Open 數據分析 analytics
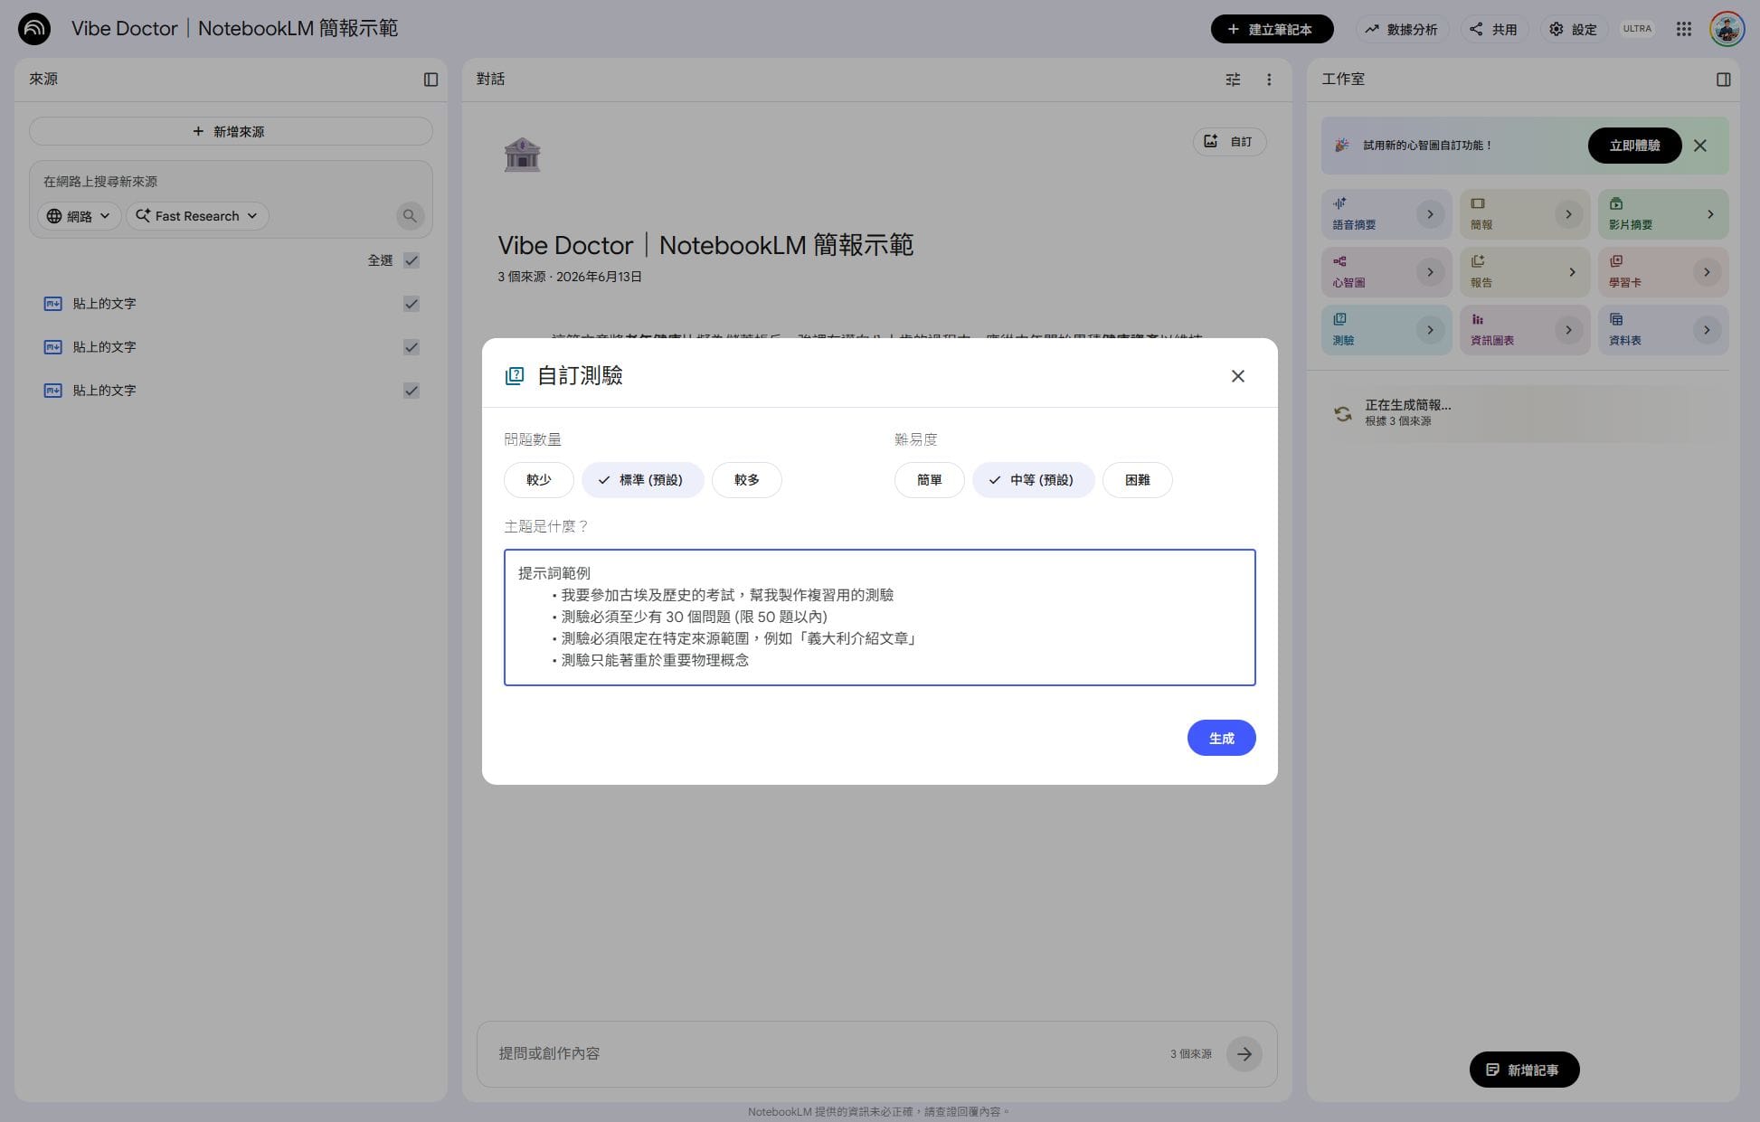This screenshot has width=1760, height=1122. pos(1401,29)
